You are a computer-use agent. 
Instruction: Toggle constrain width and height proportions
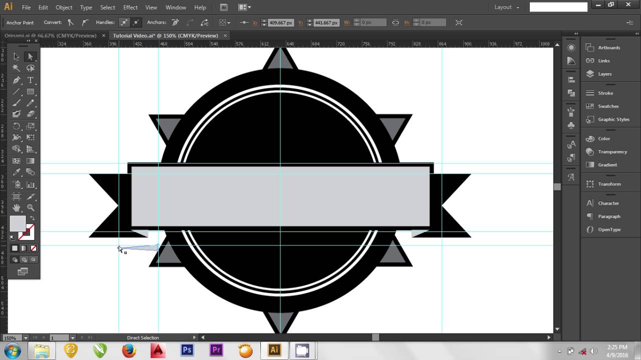tap(396, 22)
